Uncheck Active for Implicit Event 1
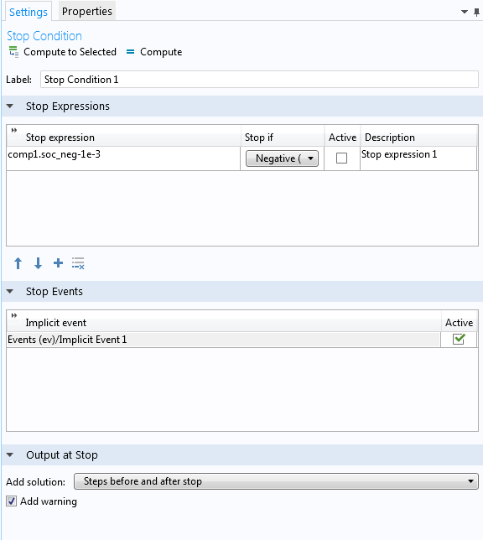483x540 pixels. 459,340
